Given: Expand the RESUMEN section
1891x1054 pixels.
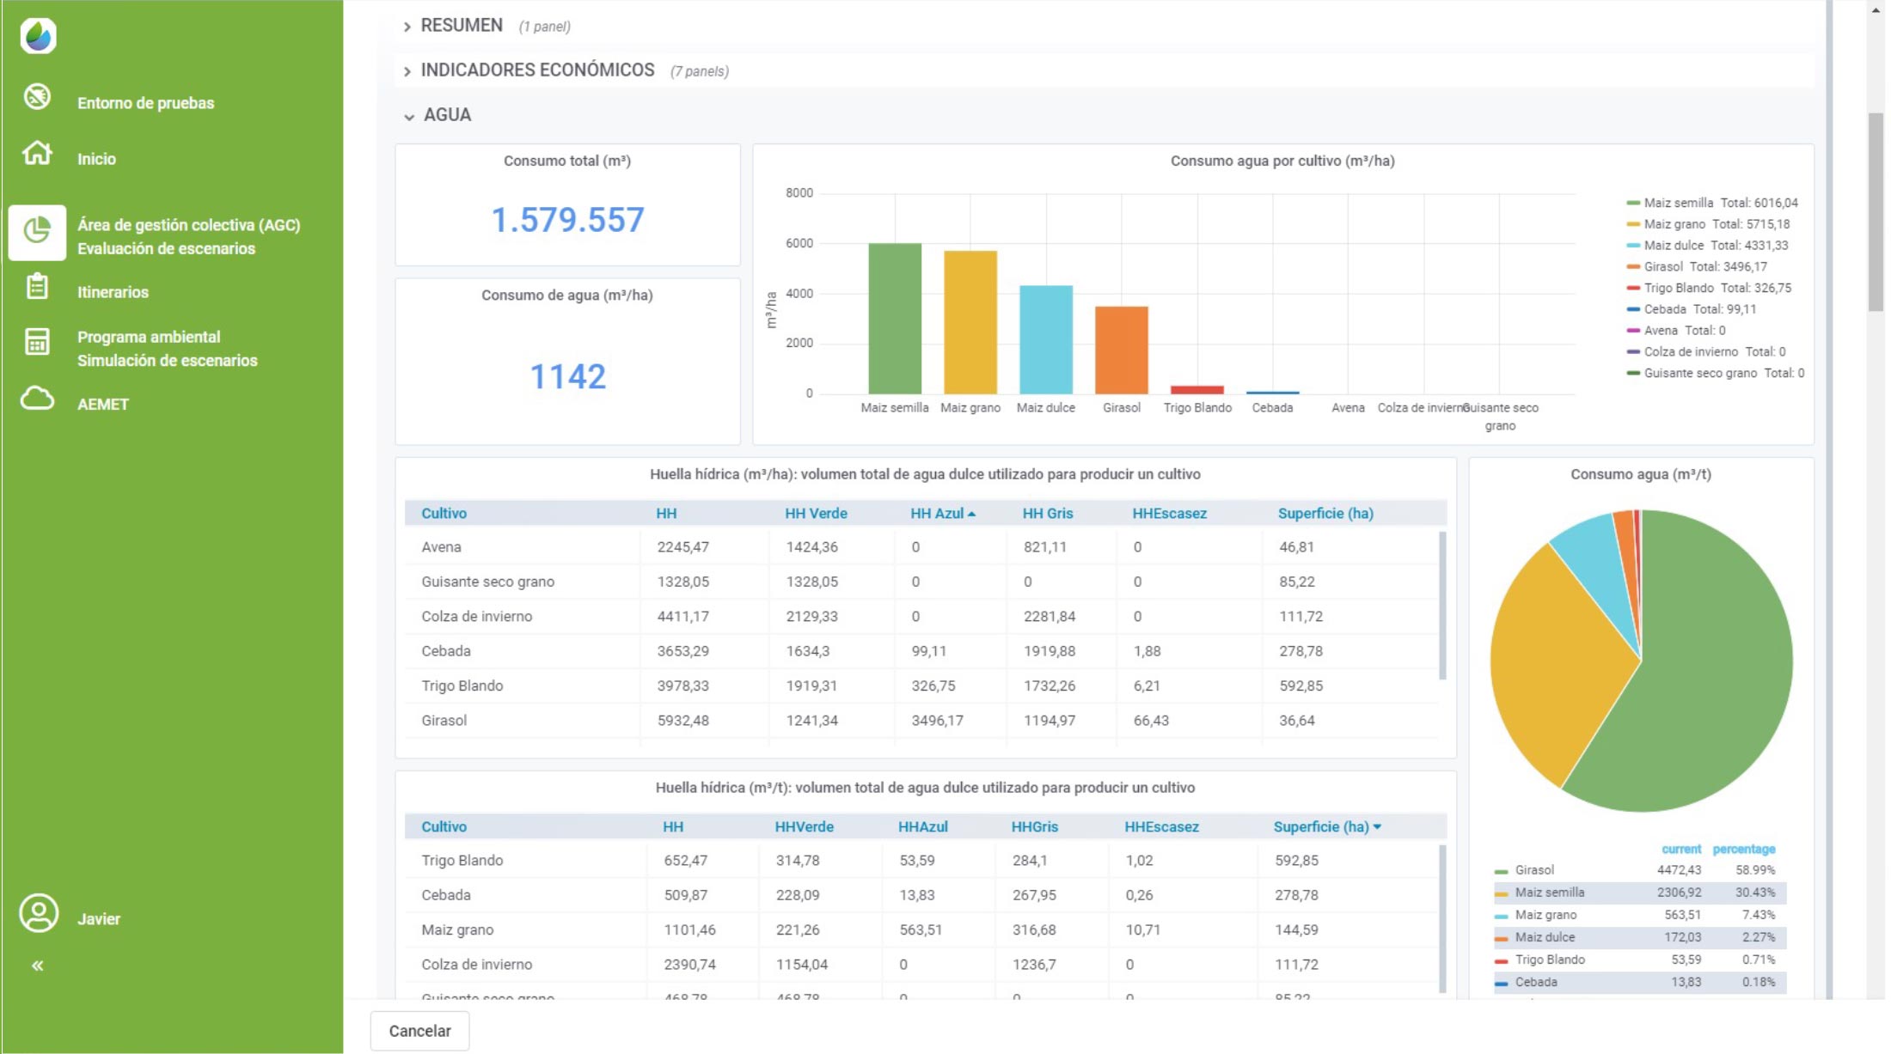Looking at the screenshot, I should click(x=461, y=26).
